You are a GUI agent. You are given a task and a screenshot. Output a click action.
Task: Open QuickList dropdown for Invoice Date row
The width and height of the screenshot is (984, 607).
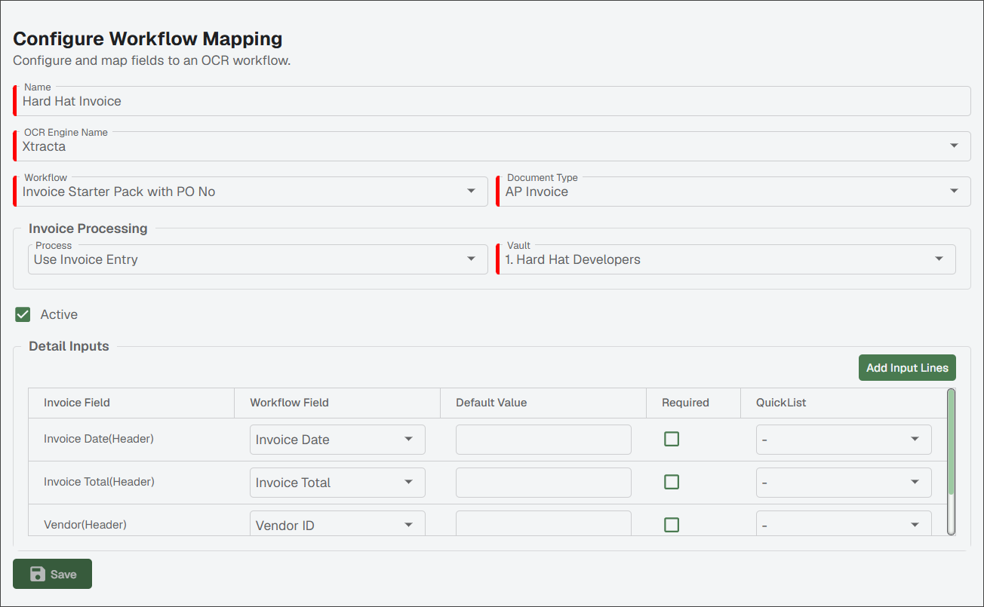tap(844, 440)
